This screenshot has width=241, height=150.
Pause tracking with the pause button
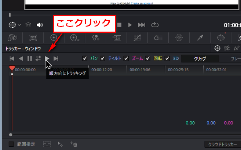(x=29, y=58)
